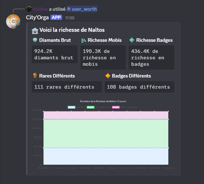Click the '190.3K de richesse en mobis' box
The width and height of the screenshot is (204, 184).
click(103, 58)
